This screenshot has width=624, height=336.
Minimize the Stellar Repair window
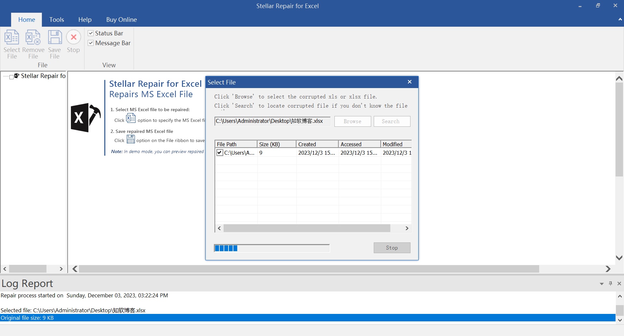580,6
